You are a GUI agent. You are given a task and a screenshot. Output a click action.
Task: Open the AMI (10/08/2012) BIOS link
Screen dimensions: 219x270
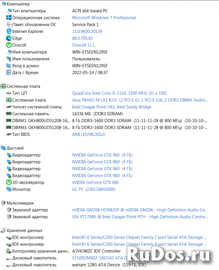pos(89,134)
